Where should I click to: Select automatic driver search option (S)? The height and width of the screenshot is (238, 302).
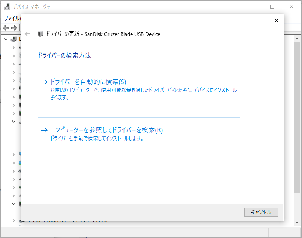139,95
